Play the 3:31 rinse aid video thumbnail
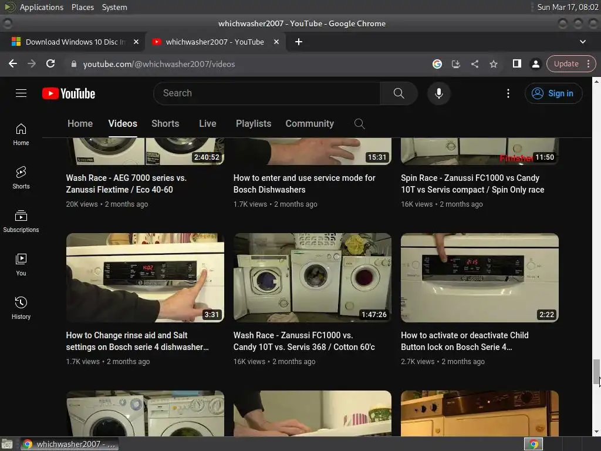 (x=146, y=278)
